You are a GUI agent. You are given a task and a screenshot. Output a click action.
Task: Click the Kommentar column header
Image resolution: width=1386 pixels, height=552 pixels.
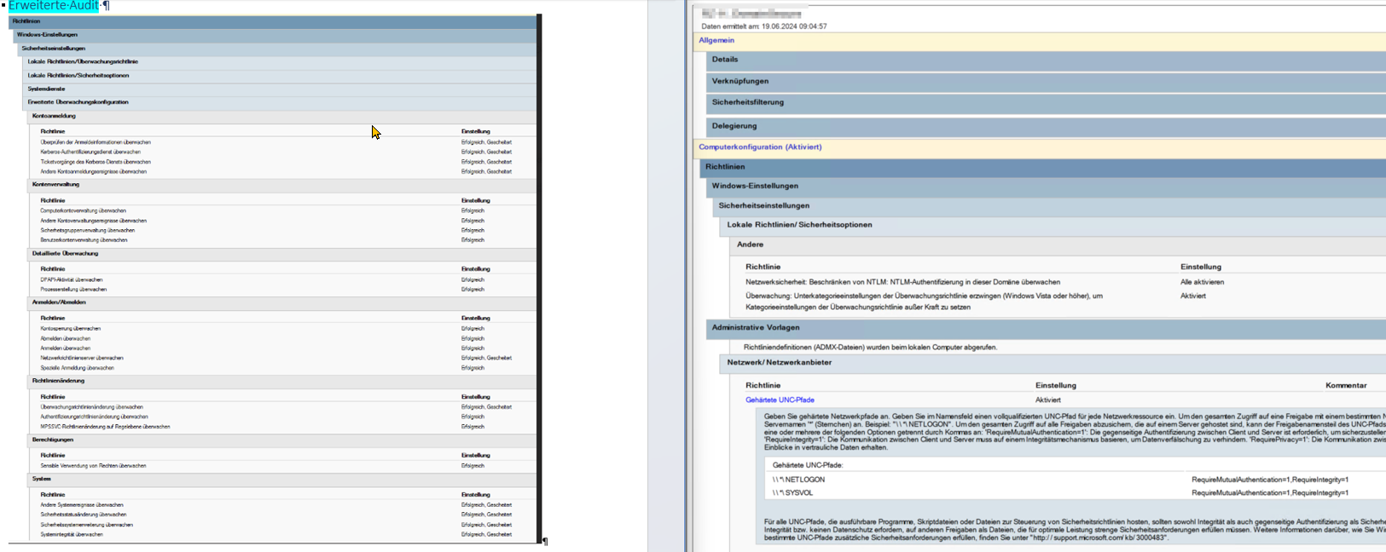click(x=1346, y=386)
